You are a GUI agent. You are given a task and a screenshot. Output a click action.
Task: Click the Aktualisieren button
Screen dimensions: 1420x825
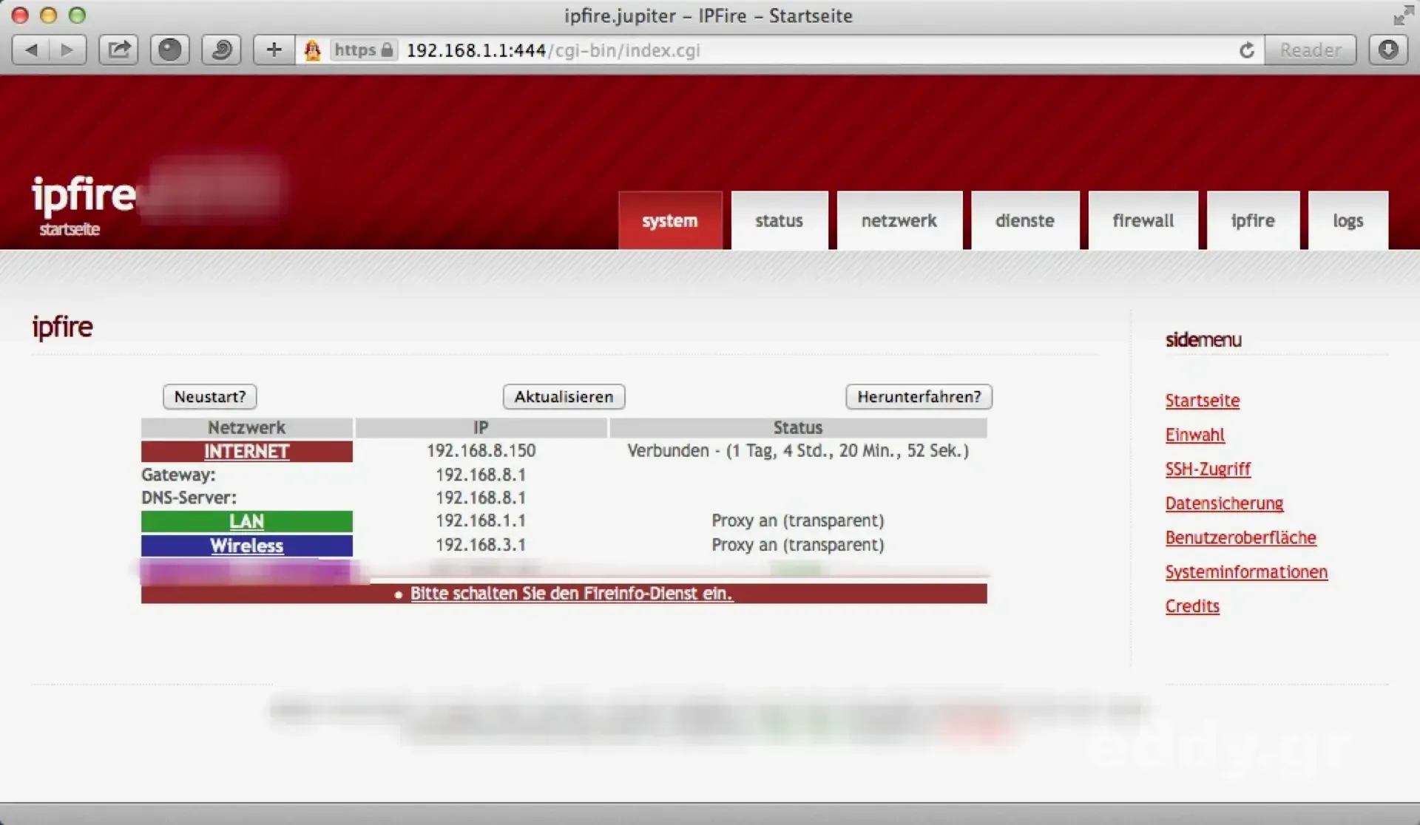(x=564, y=397)
